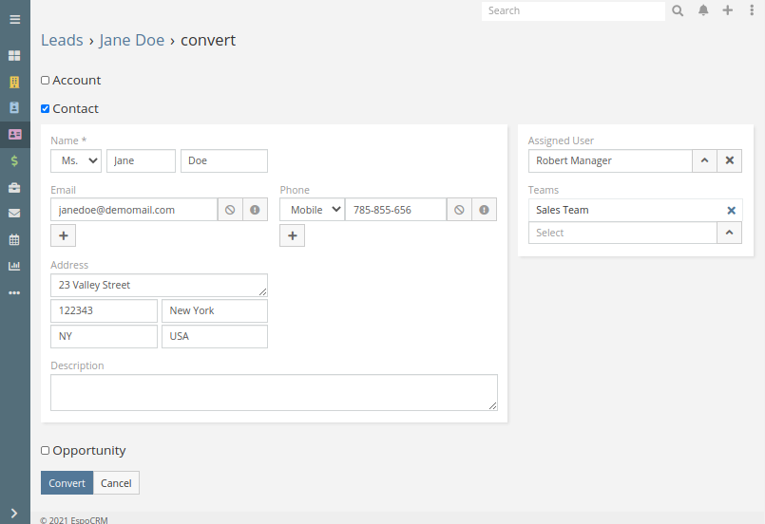Open Leads via ID card icon
This screenshot has width=765, height=524.
click(14, 135)
